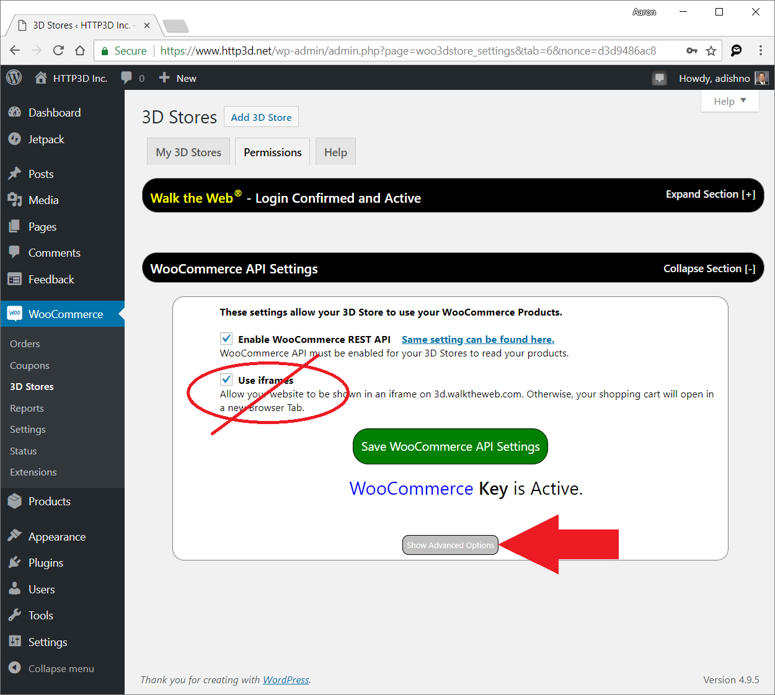The width and height of the screenshot is (775, 695).
Task: Collapse the admin menu
Action: click(x=62, y=668)
